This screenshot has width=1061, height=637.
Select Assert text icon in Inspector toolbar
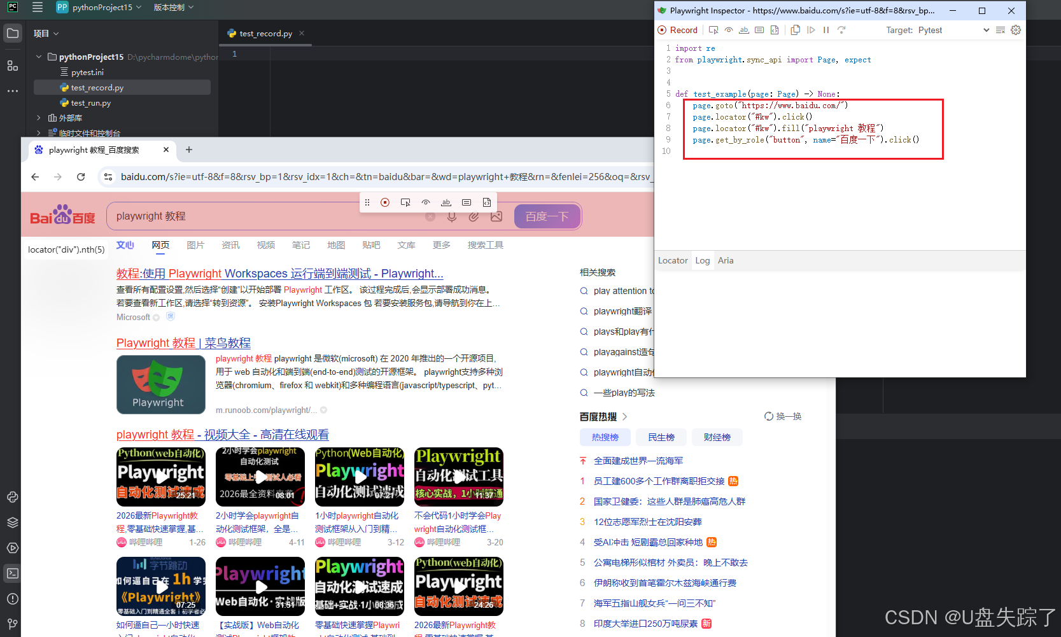coord(744,30)
